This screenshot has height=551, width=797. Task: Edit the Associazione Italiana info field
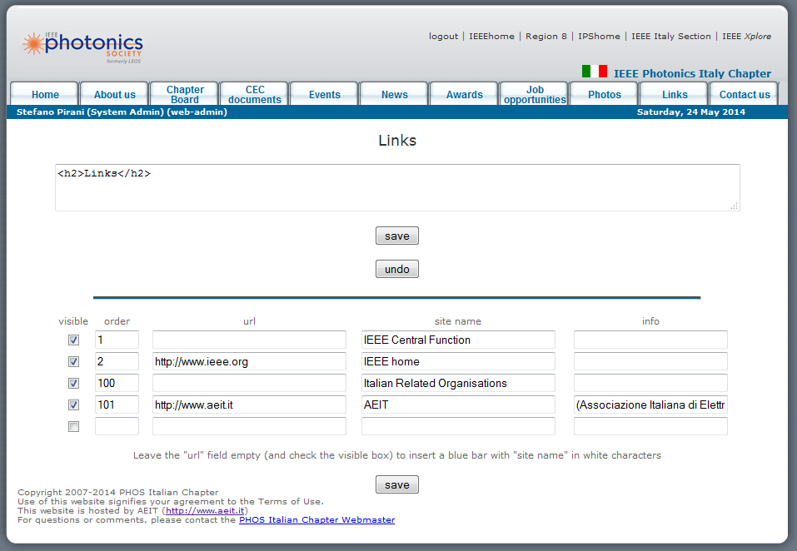pyautogui.click(x=650, y=405)
